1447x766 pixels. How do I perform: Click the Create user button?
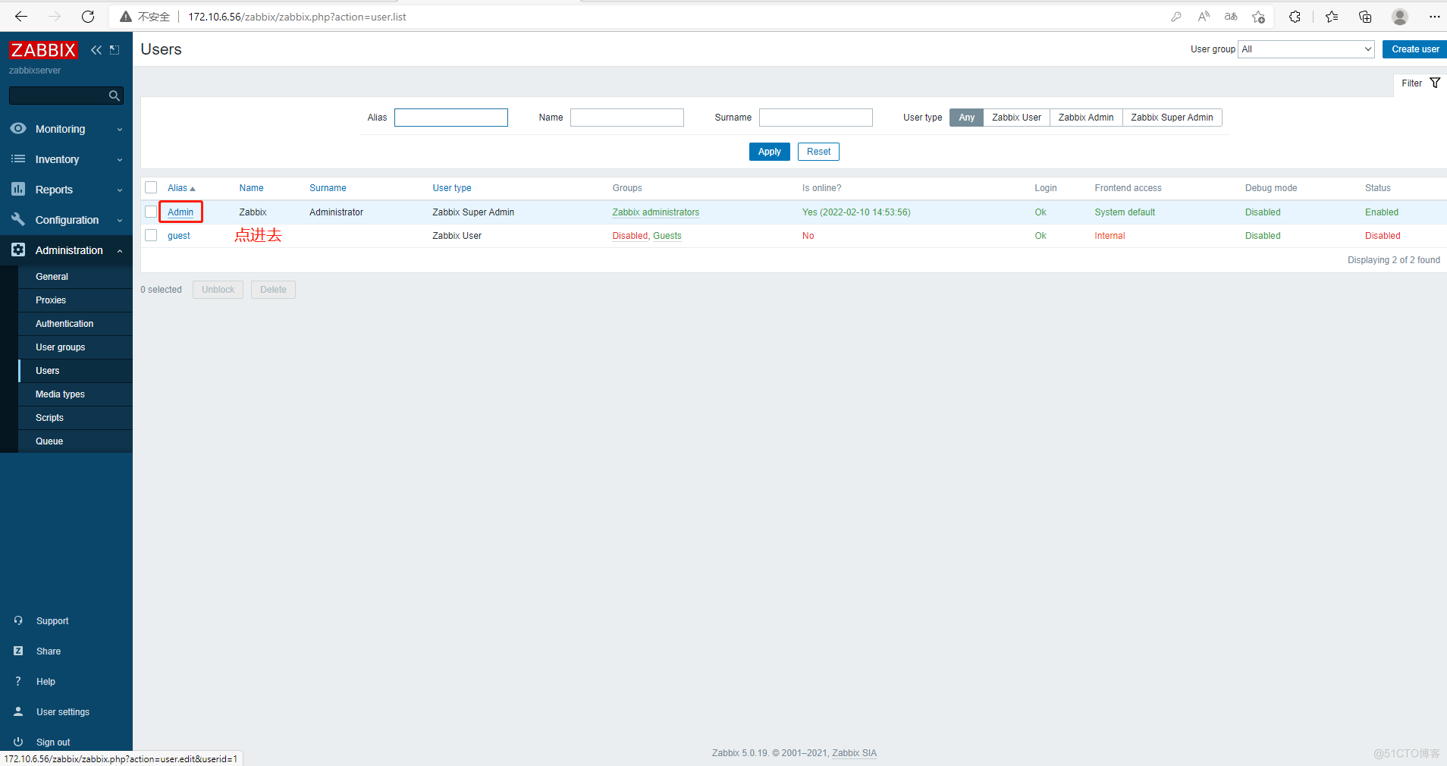pos(1414,49)
